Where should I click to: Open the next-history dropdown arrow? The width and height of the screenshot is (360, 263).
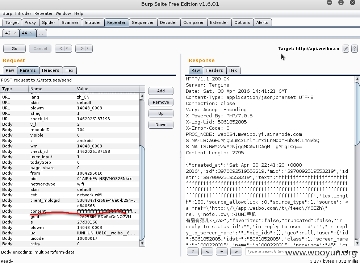(88, 49)
